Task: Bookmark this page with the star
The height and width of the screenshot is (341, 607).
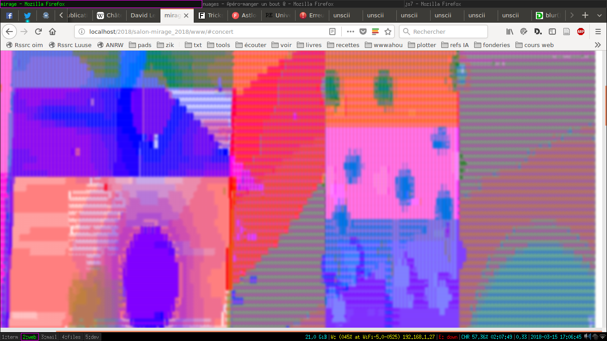Action: pyautogui.click(x=388, y=32)
